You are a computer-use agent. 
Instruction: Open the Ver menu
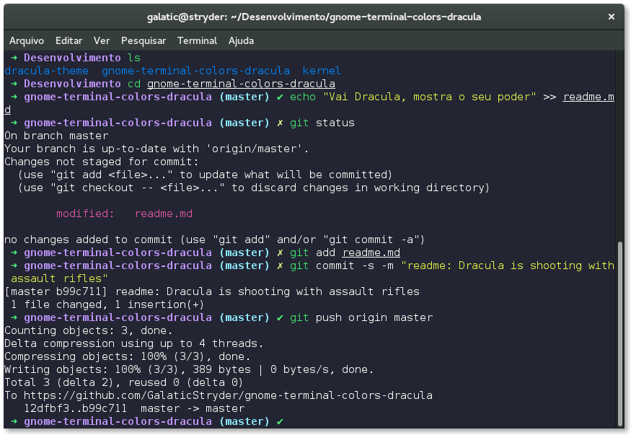point(101,40)
